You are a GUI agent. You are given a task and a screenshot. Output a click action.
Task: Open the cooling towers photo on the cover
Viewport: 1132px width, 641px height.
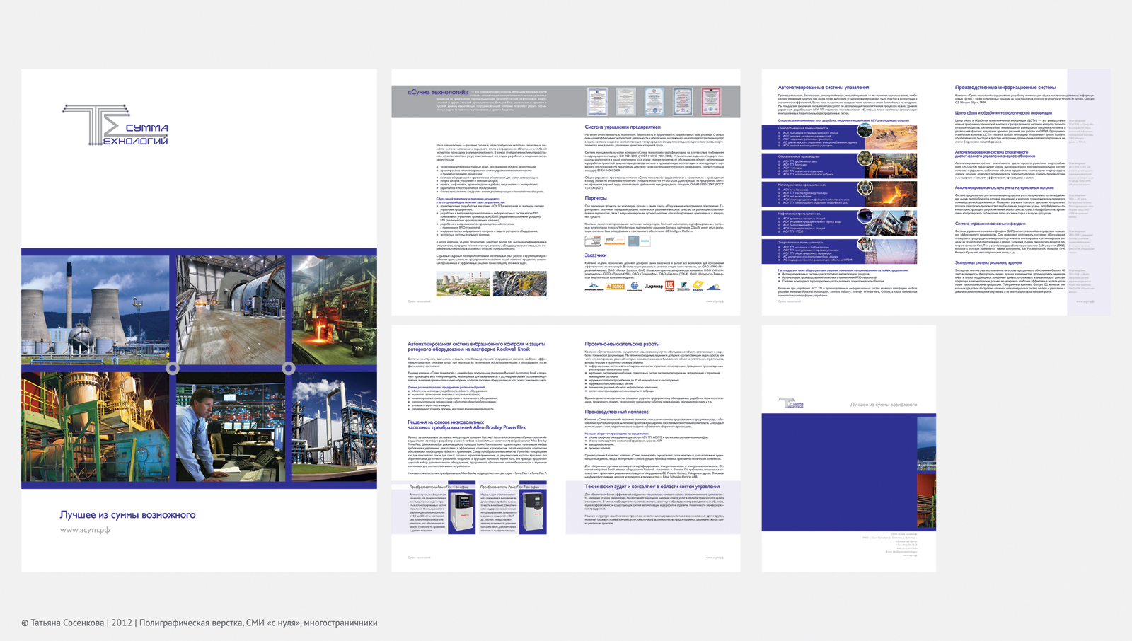tap(96, 310)
